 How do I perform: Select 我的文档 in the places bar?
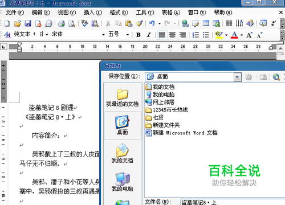(123, 154)
